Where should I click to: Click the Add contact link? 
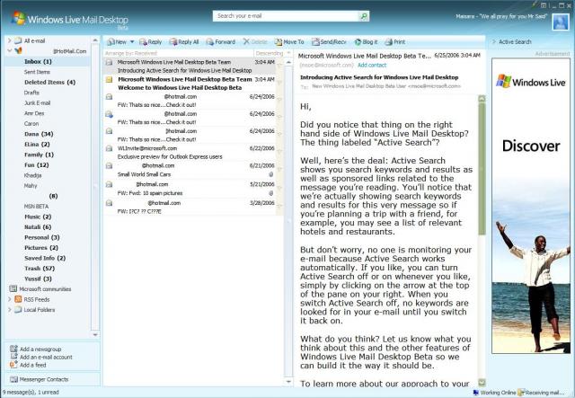point(372,65)
